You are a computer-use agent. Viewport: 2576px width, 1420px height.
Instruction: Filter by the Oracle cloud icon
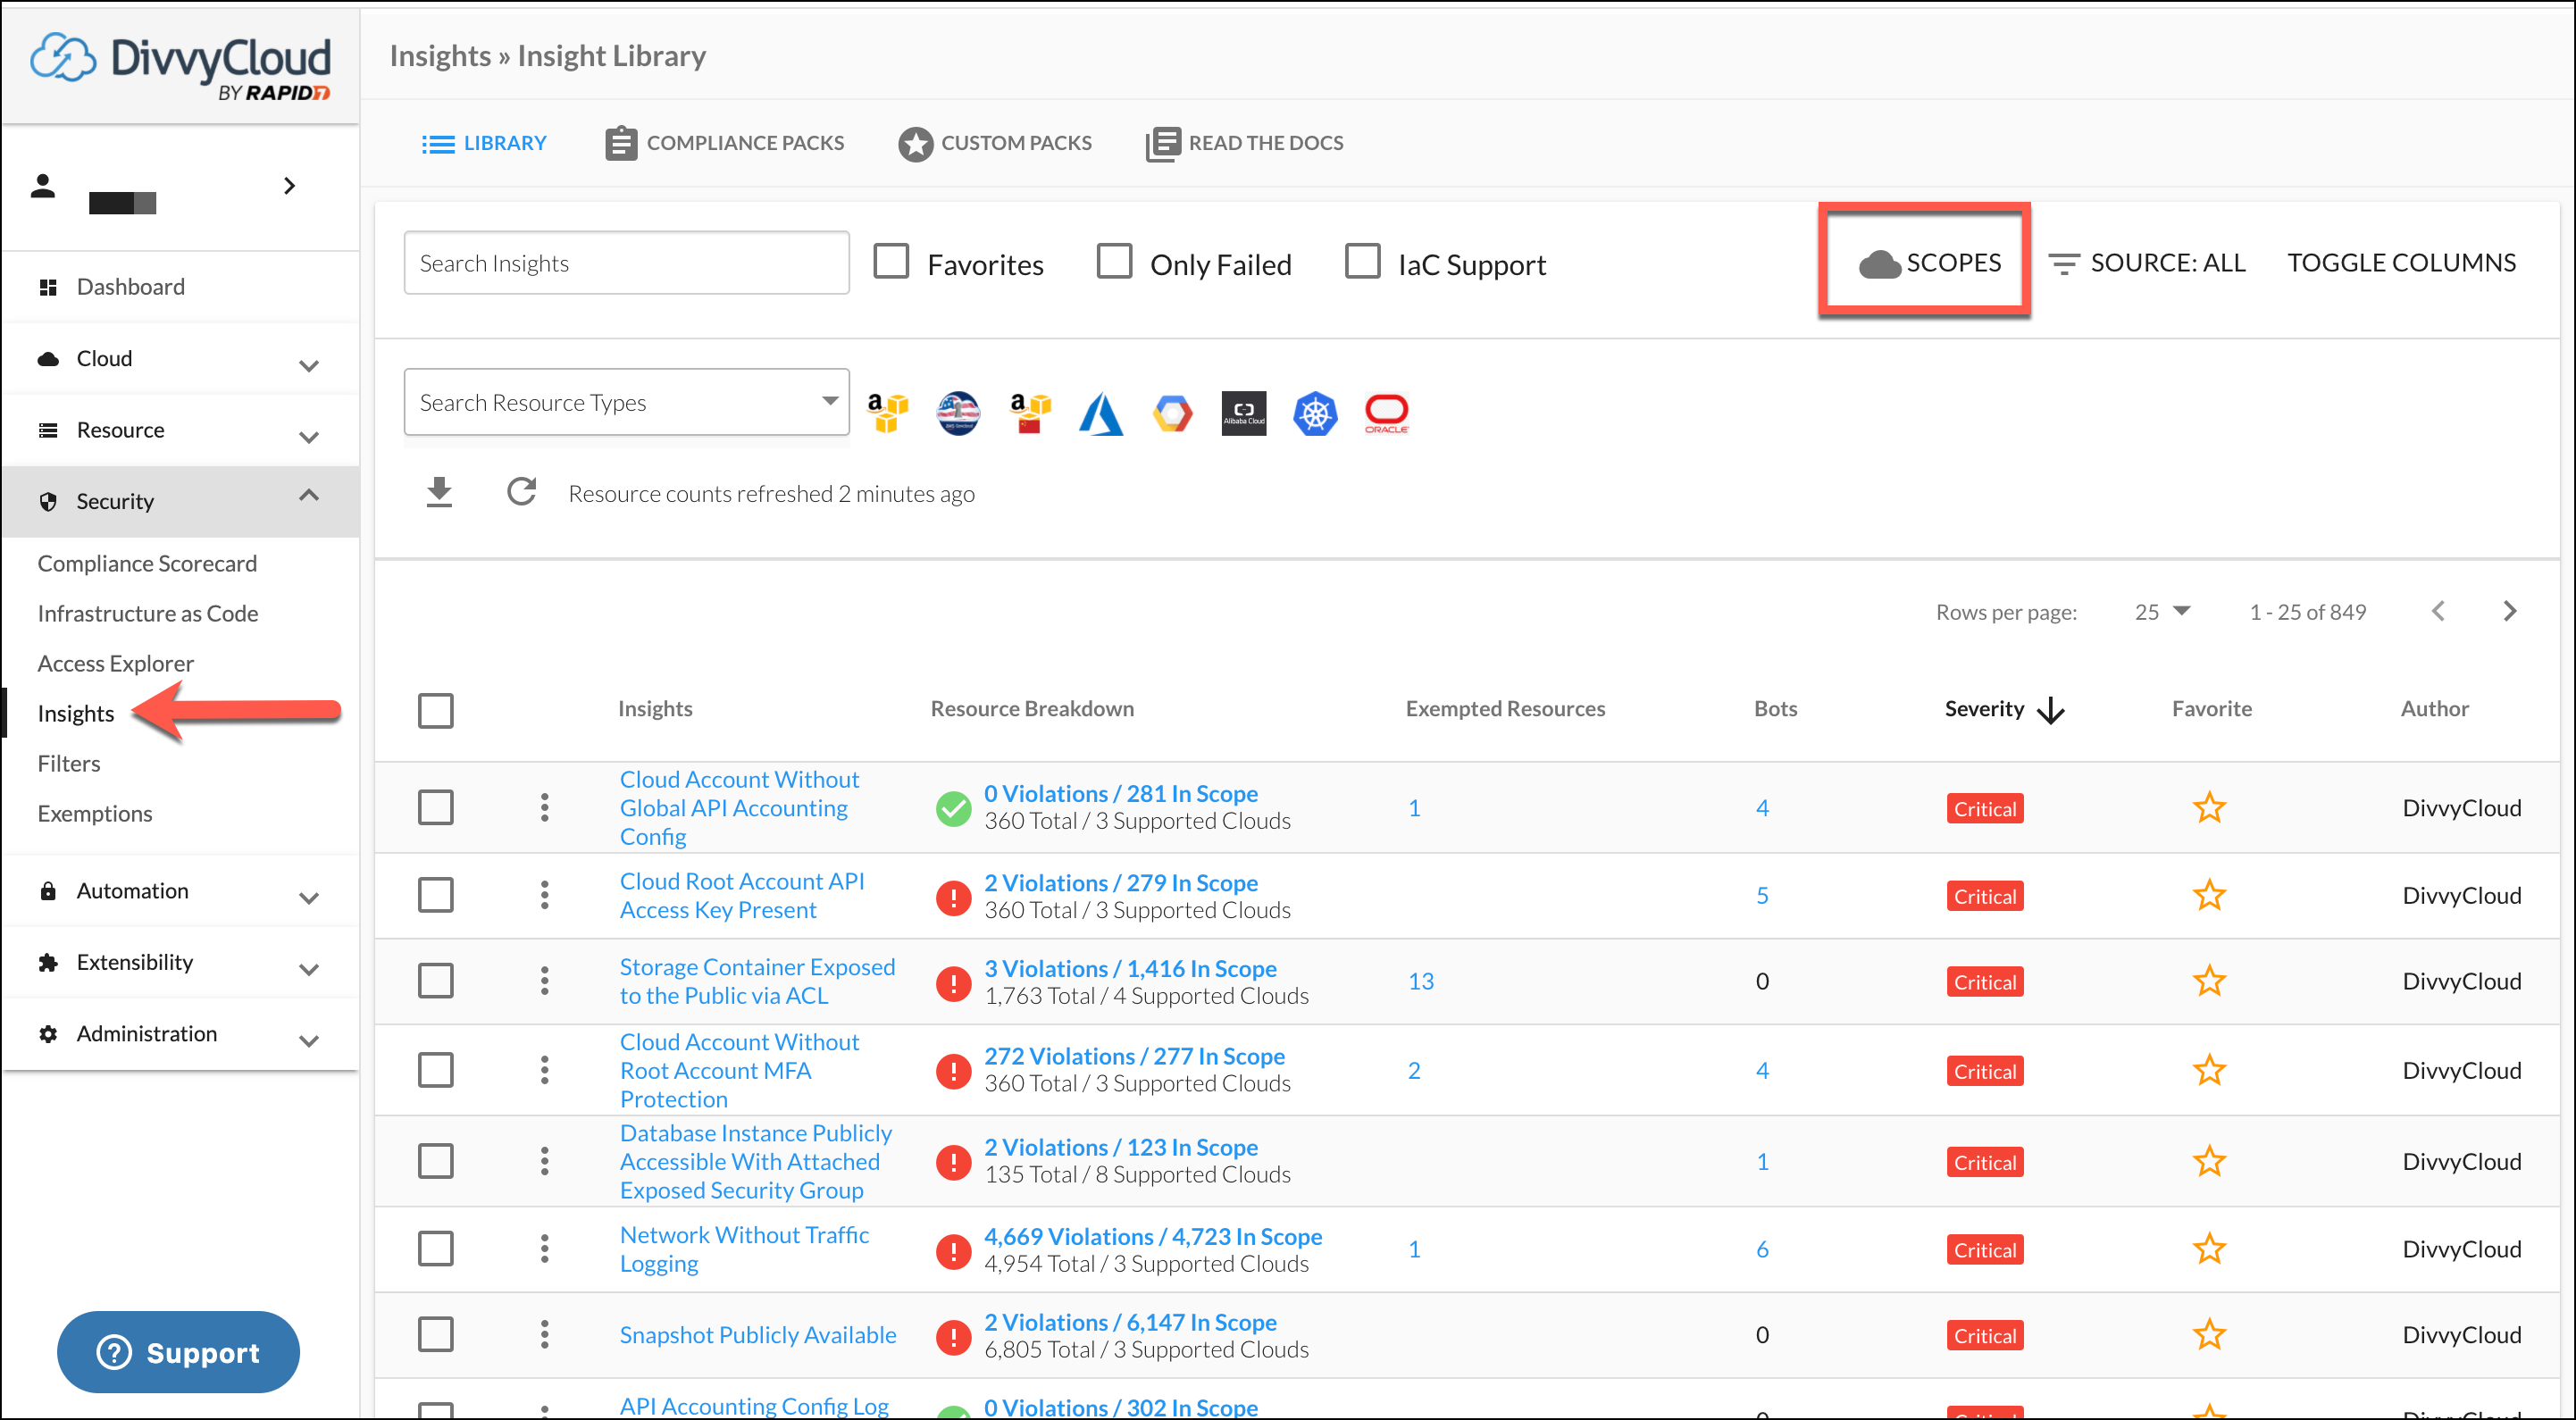point(1387,412)
